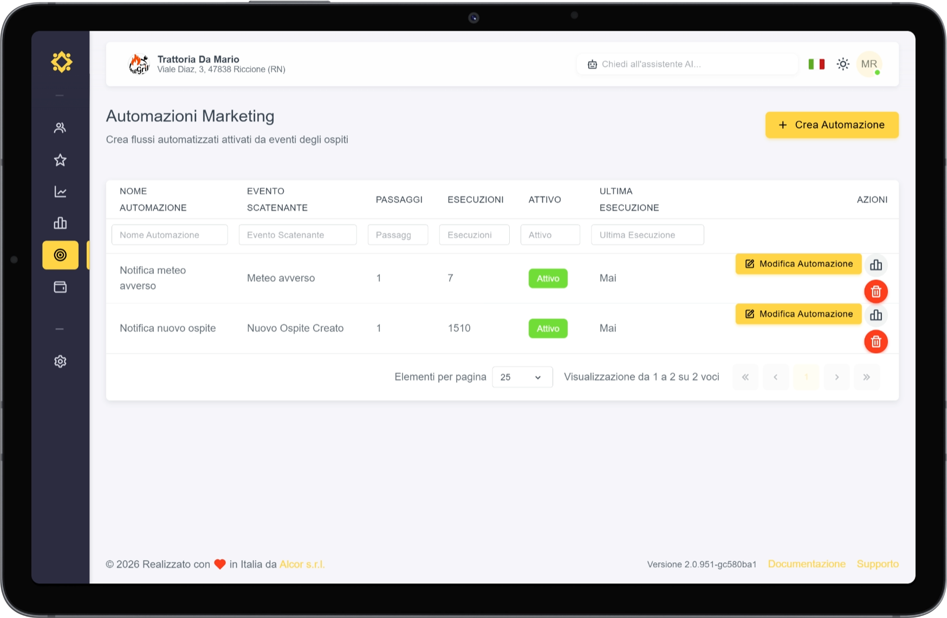Open the Alcor s.r.l. link
Viewport: 947px width, 618px height.
(x=302, y=564)
